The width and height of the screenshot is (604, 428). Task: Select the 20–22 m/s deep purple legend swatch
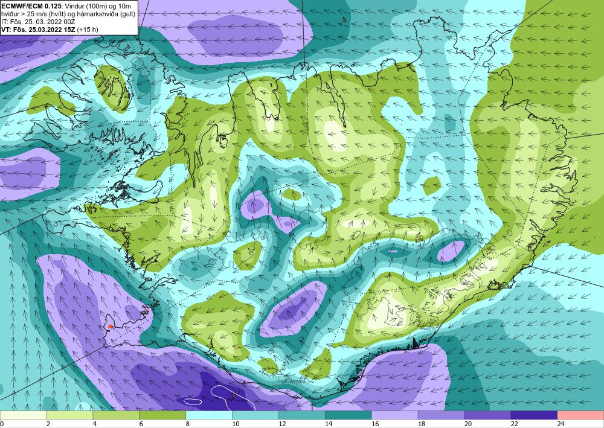tap(487, 415)
